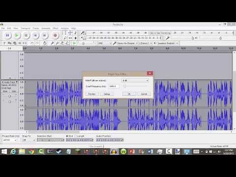Click the recording meter microphone icon
Viewport: 236px width, 177px height.
(83, 33)
